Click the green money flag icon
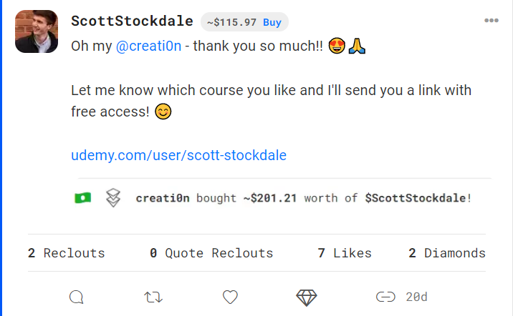The height and width of the screenshot is (316, 513). (83, 198)
